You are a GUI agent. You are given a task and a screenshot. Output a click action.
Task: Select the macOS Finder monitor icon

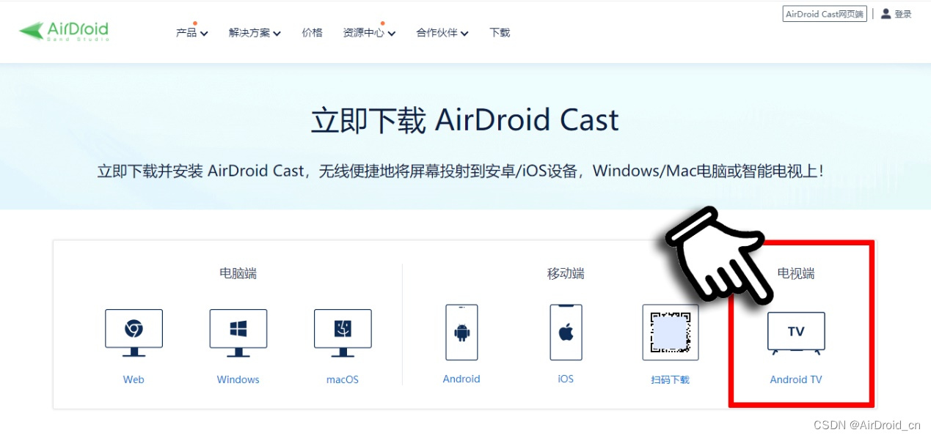click(x=343, y=333)
